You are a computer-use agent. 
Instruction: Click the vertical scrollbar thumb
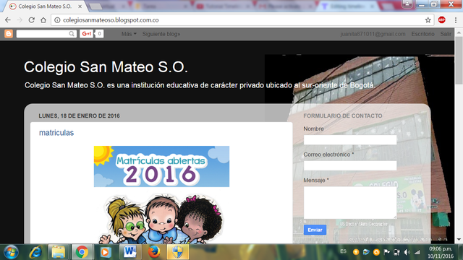(459, 61)
